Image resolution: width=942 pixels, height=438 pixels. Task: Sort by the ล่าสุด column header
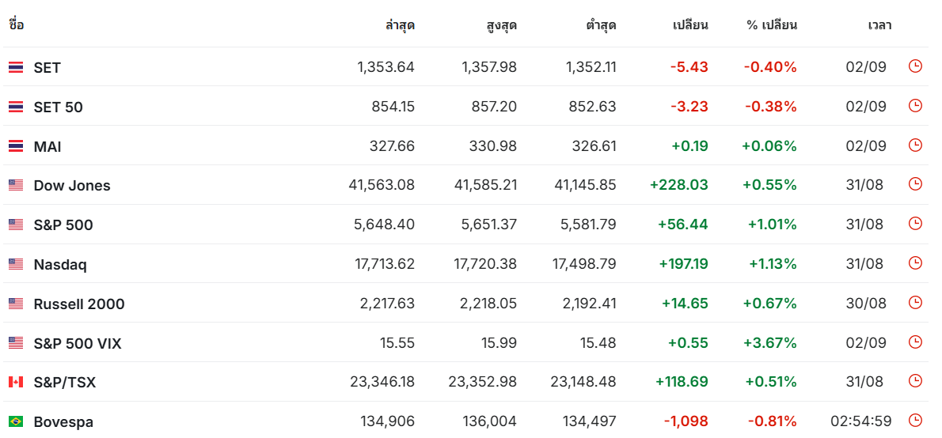pos(400,25)
